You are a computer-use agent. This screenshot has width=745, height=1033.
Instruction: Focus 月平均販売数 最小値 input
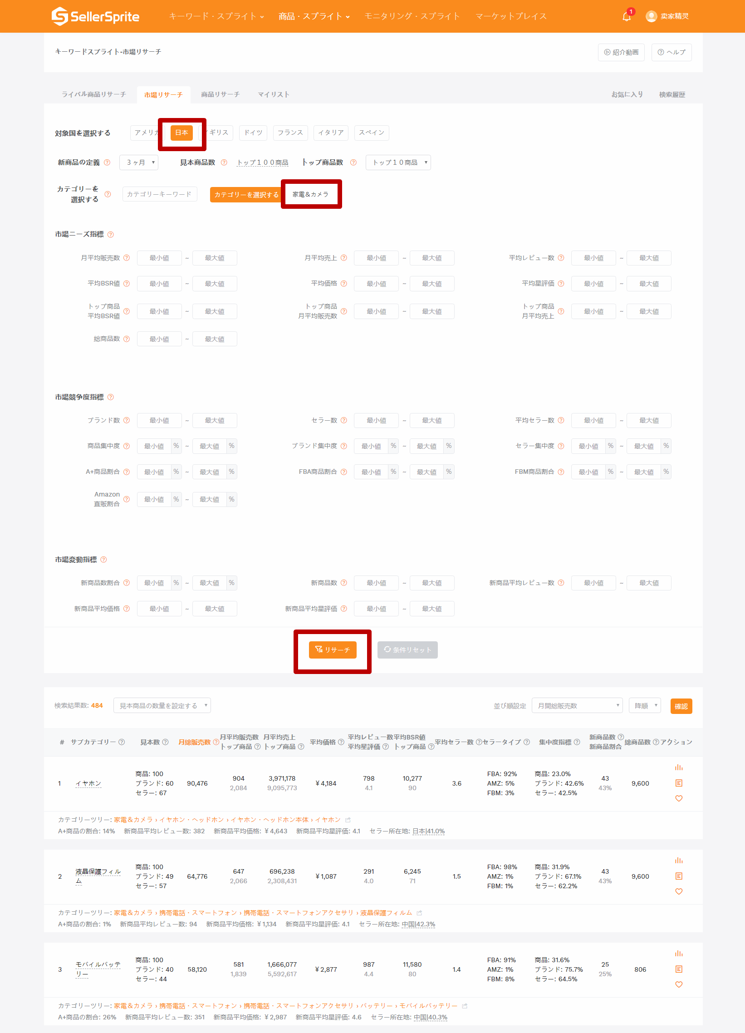tap(159, 258)
